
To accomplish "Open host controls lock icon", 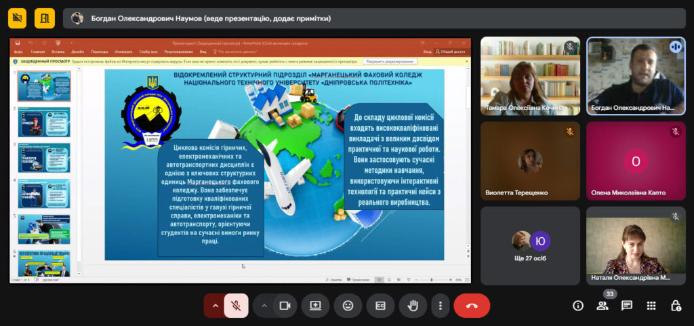I will [676, 306].
